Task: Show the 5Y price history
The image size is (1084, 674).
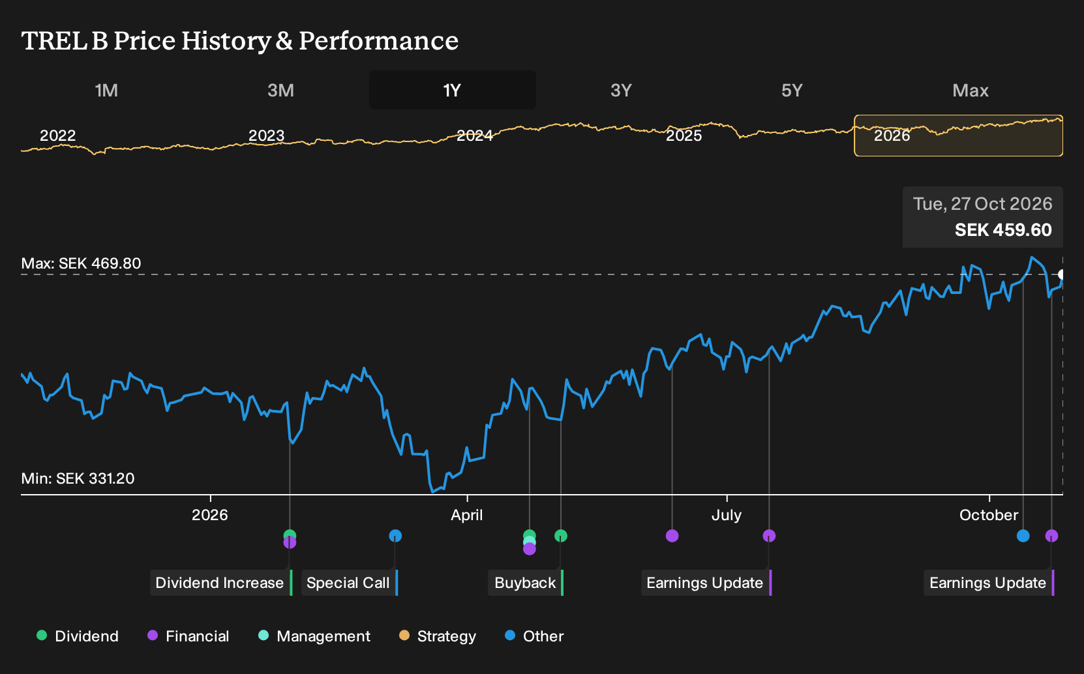Action: [x=792, y=90]
